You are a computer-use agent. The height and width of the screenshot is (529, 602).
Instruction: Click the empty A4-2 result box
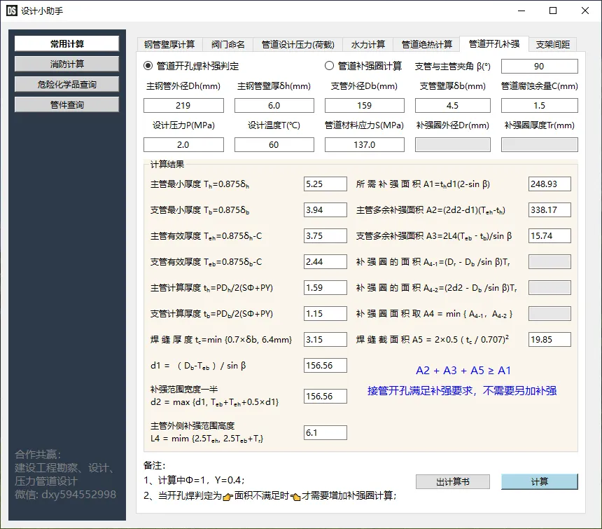pyautogui.click(x=549, y=288)
